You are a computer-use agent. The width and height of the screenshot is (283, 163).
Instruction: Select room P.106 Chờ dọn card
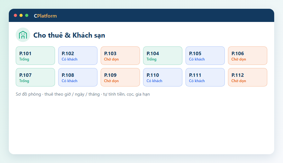(248, 55)
